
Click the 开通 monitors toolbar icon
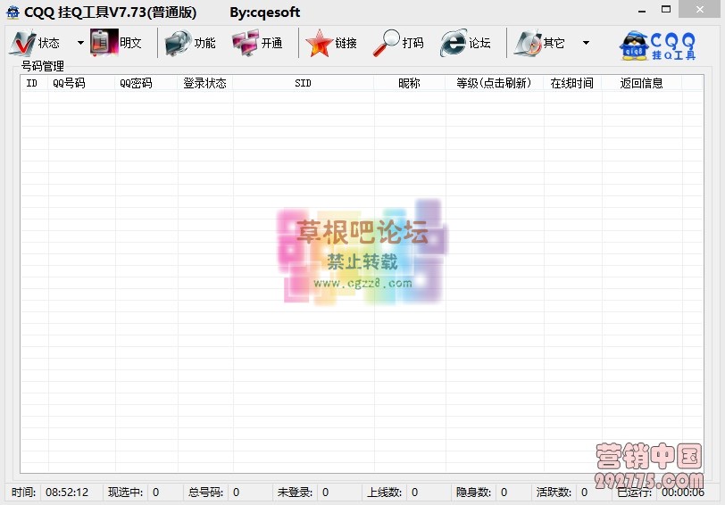pos(245,43)
